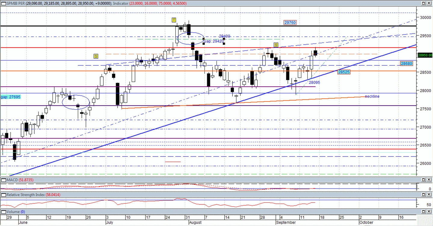Select the 28095 text annotation

pyautogui.click(x=314, y=82)
